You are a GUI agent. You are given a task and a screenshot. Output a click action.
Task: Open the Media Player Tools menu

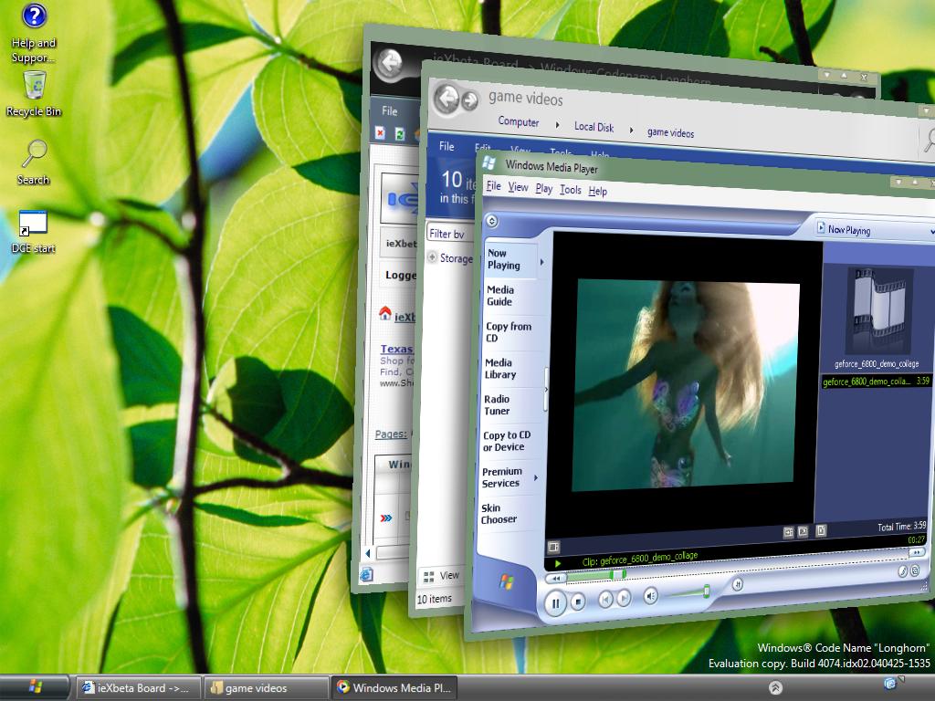tap(571, 190)
